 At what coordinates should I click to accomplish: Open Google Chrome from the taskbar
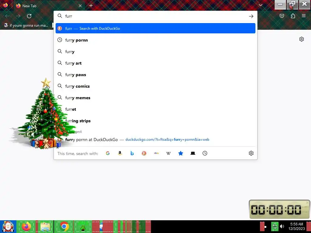coord(64,227)
